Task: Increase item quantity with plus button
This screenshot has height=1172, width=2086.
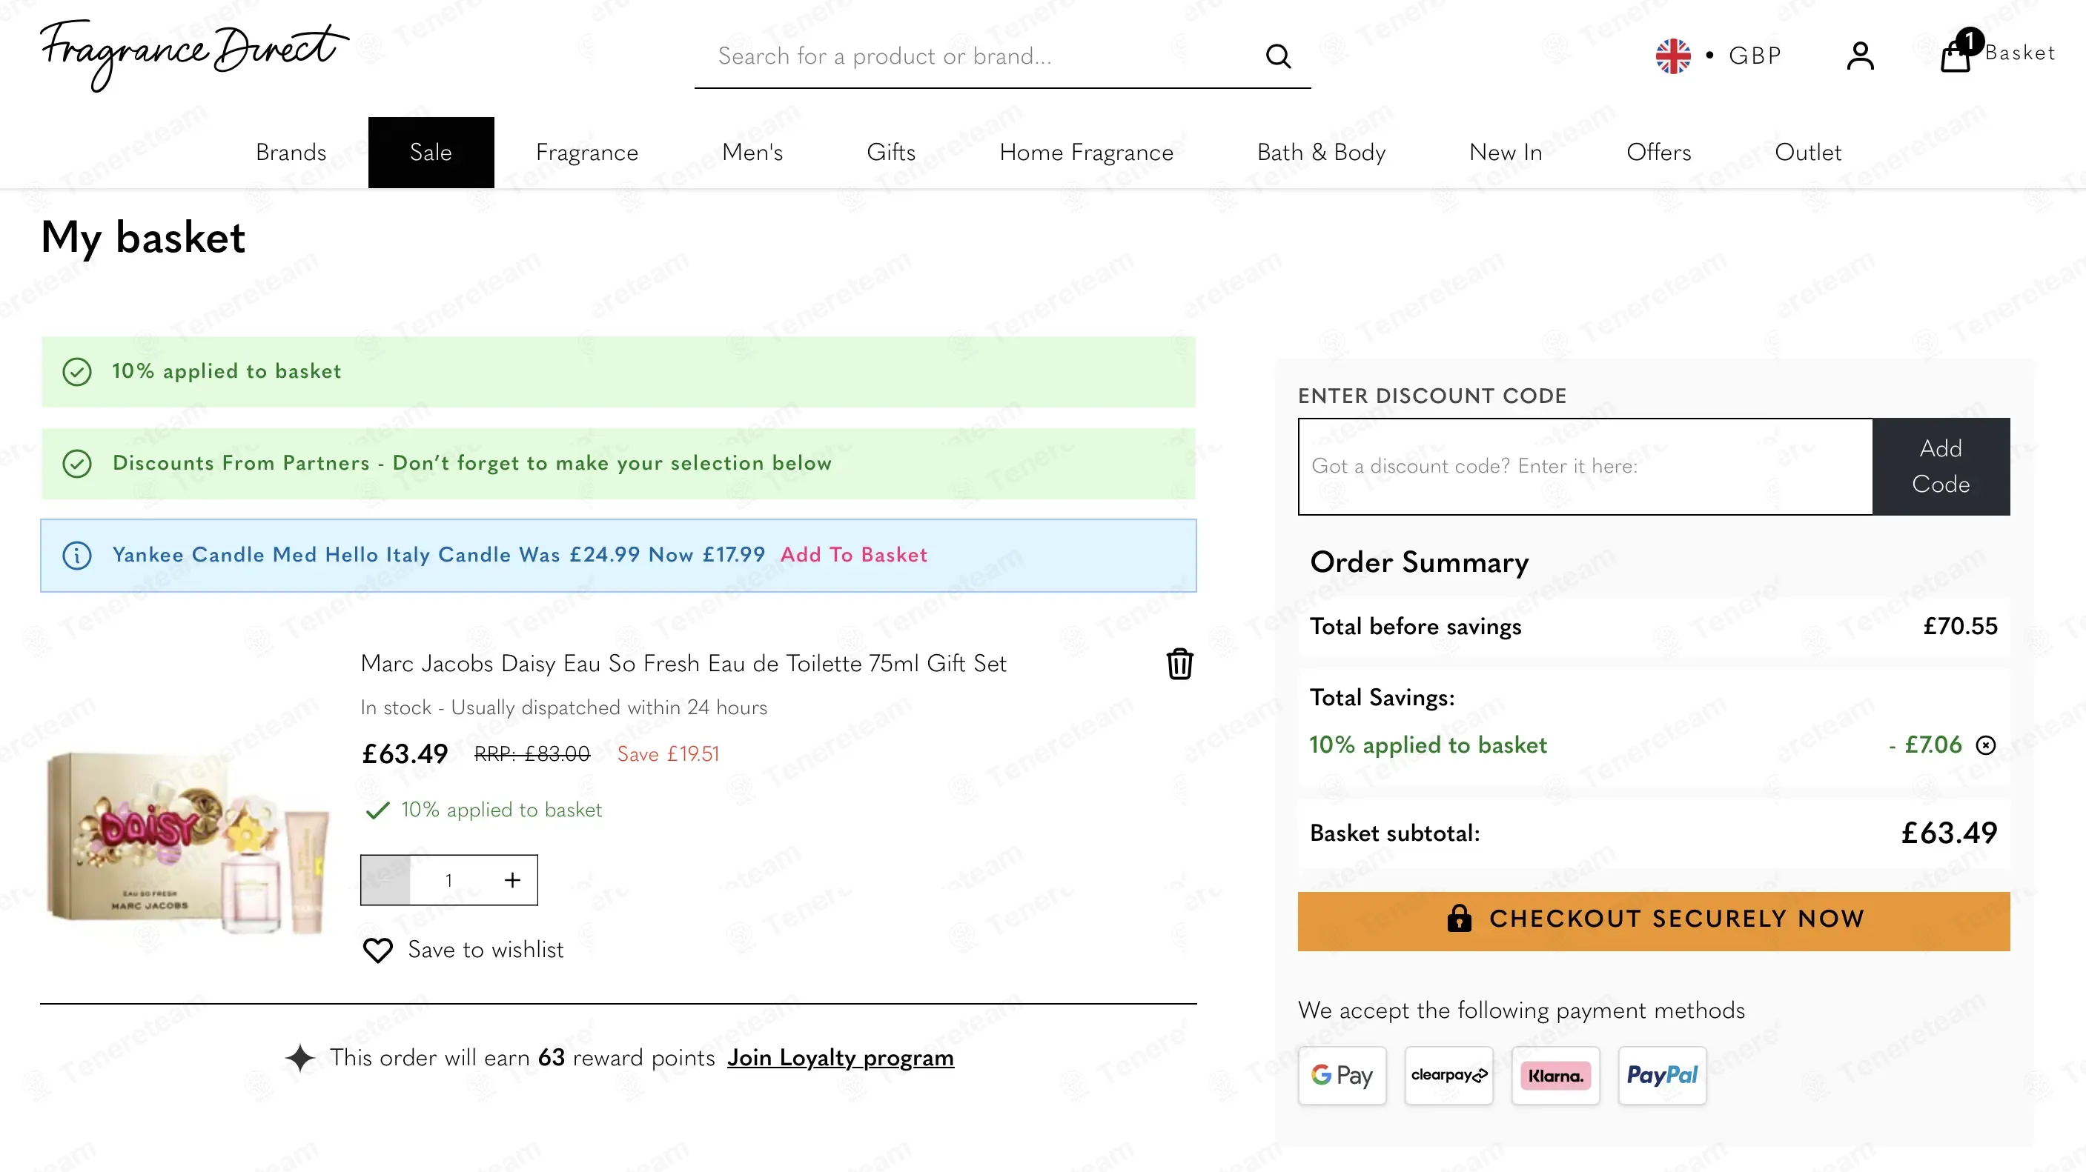Action: (x=512, y=880)
